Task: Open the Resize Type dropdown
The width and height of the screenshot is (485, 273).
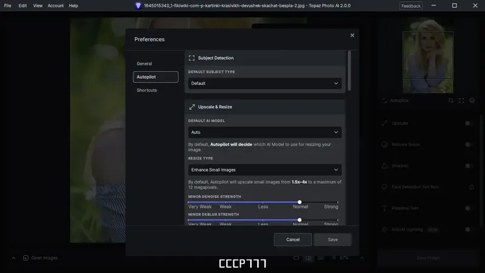Action: click(265, 170)
